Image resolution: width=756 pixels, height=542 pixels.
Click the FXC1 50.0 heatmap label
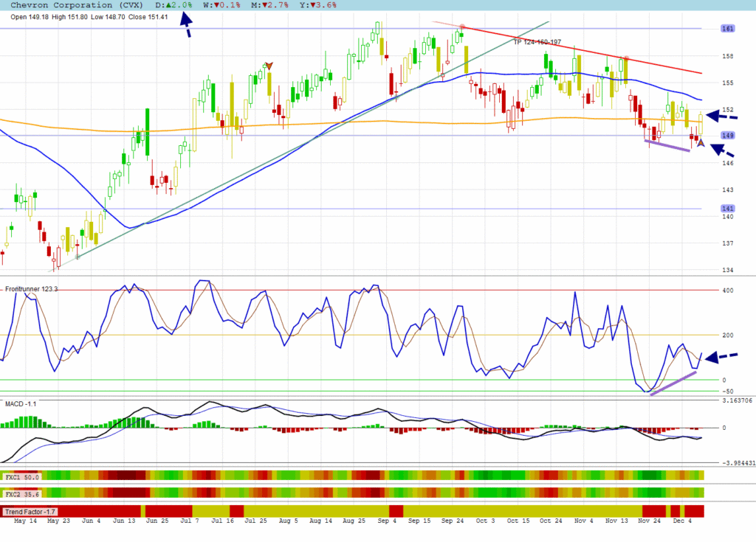pyautogui.click(x=22, y=477)
